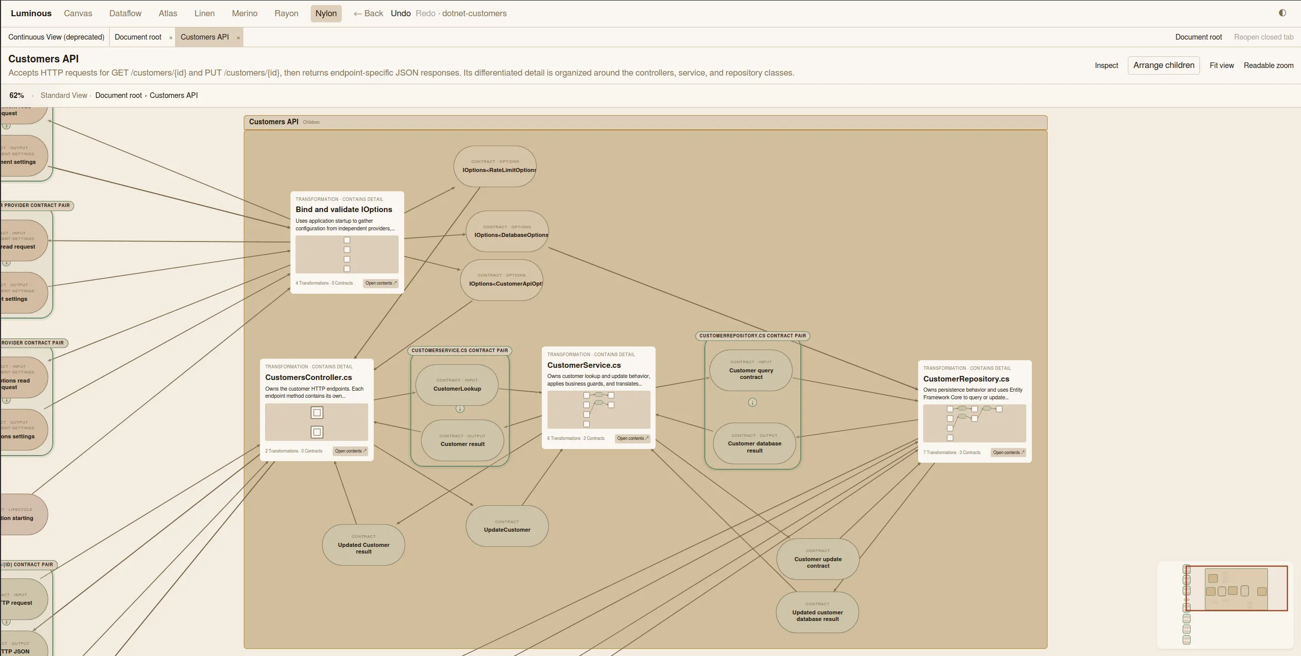Click the Arrange children button
The image size is (1301, 656).
pyautogui.click(x=1163, y=65)
